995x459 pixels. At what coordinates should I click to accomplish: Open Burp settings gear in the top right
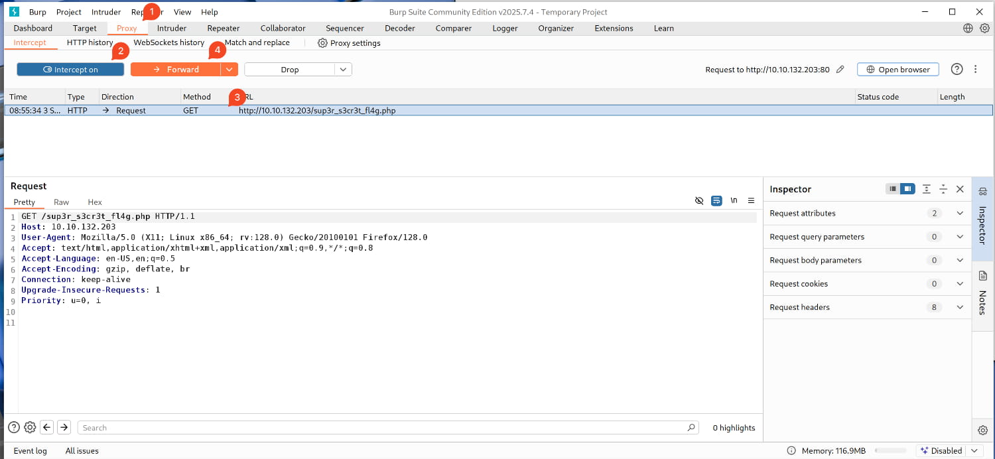pos(985,29)
